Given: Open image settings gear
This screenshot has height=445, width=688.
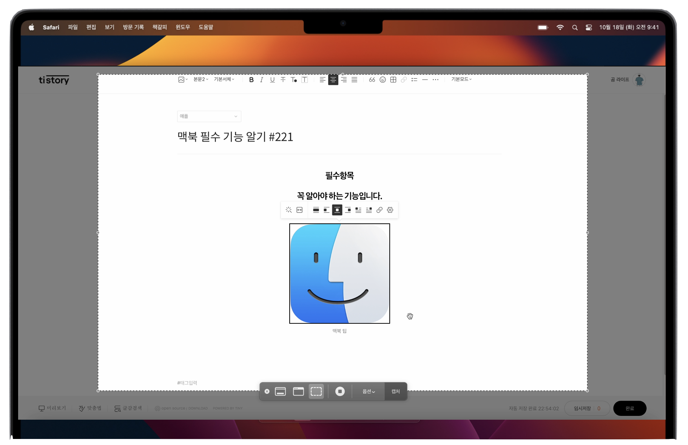Looking at the screenshot, I should [390, 210].
